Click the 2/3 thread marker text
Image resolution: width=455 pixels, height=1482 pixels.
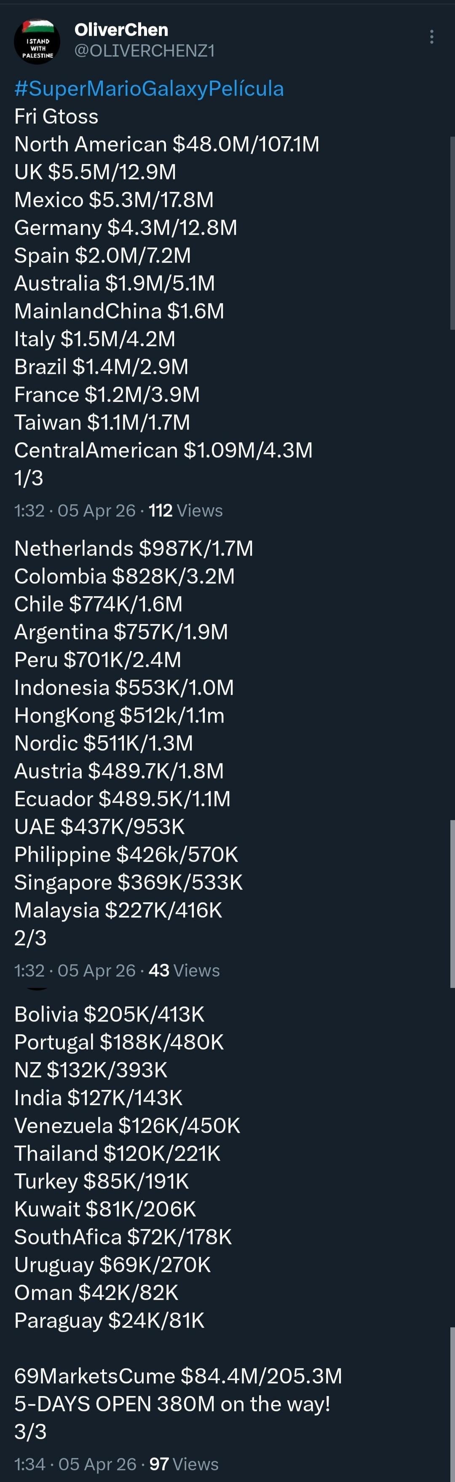click(x=30, y=939)
